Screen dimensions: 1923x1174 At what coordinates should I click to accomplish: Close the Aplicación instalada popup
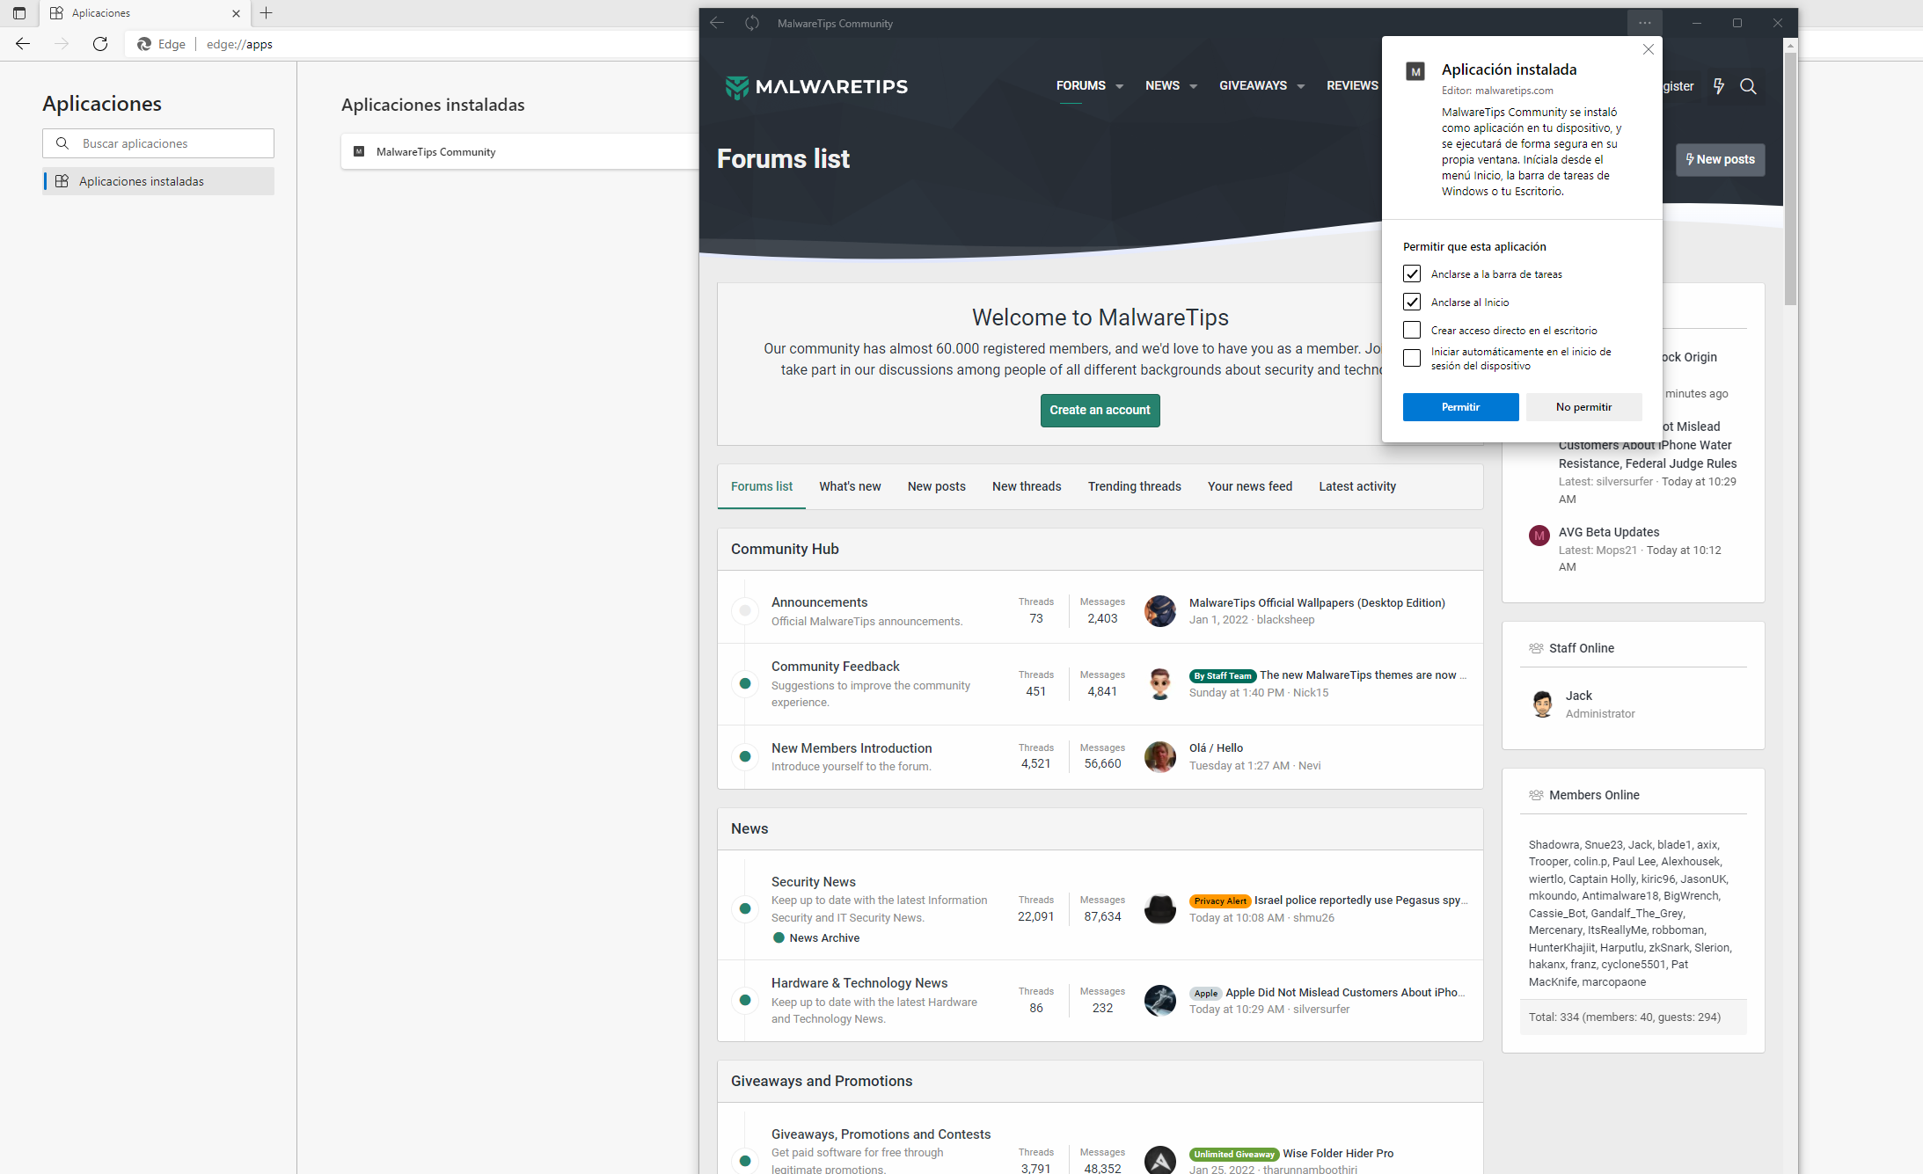(1649, 49)
